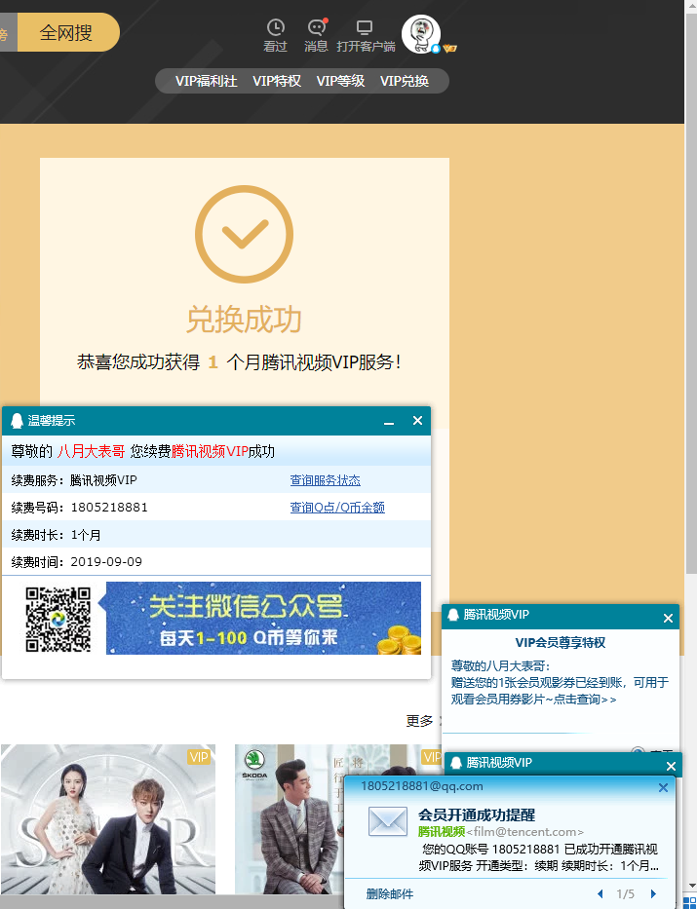Click the QR code in the 温馨提示 popup
The width and height of the screenshot is (697, 909).
(58, 619)
